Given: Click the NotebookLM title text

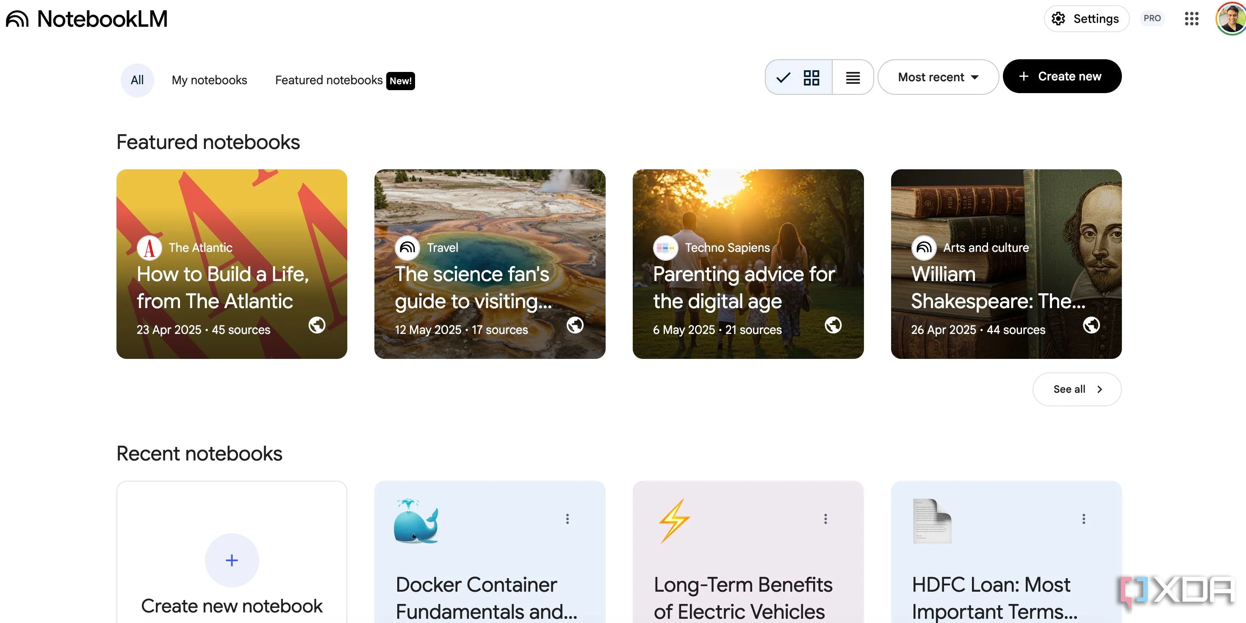Looking at the screenshot, I should 102,19.
